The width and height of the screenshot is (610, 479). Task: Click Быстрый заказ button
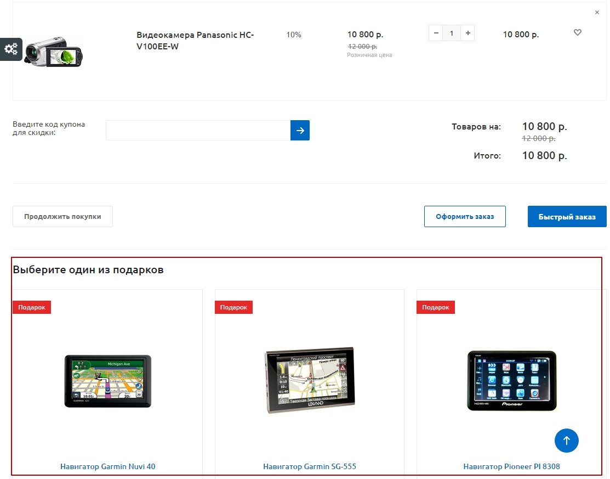point(567,217)
